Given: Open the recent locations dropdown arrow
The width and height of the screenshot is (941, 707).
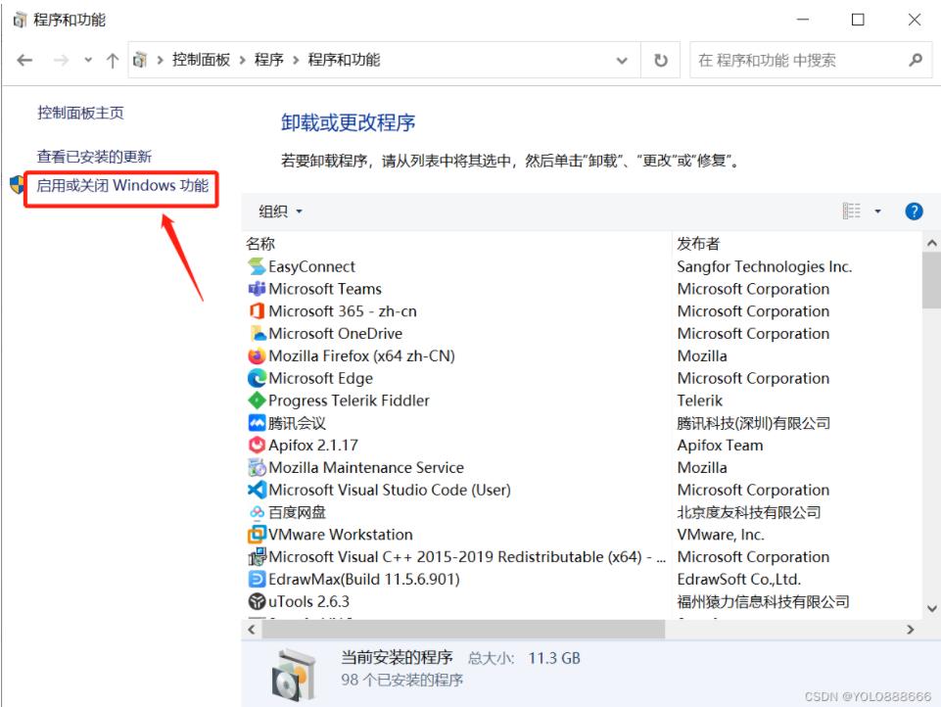Looking at the screenshot, I should pos(88,60).
